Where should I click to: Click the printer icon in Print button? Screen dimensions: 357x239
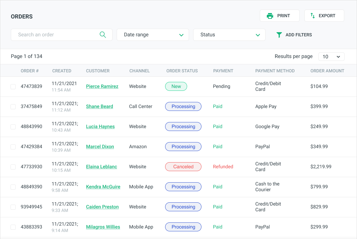pos(270,16)
